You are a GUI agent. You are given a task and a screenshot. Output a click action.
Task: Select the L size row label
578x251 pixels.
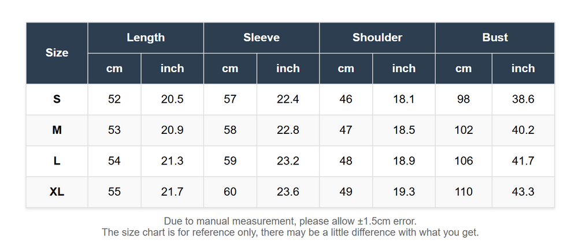pos(57,161)
